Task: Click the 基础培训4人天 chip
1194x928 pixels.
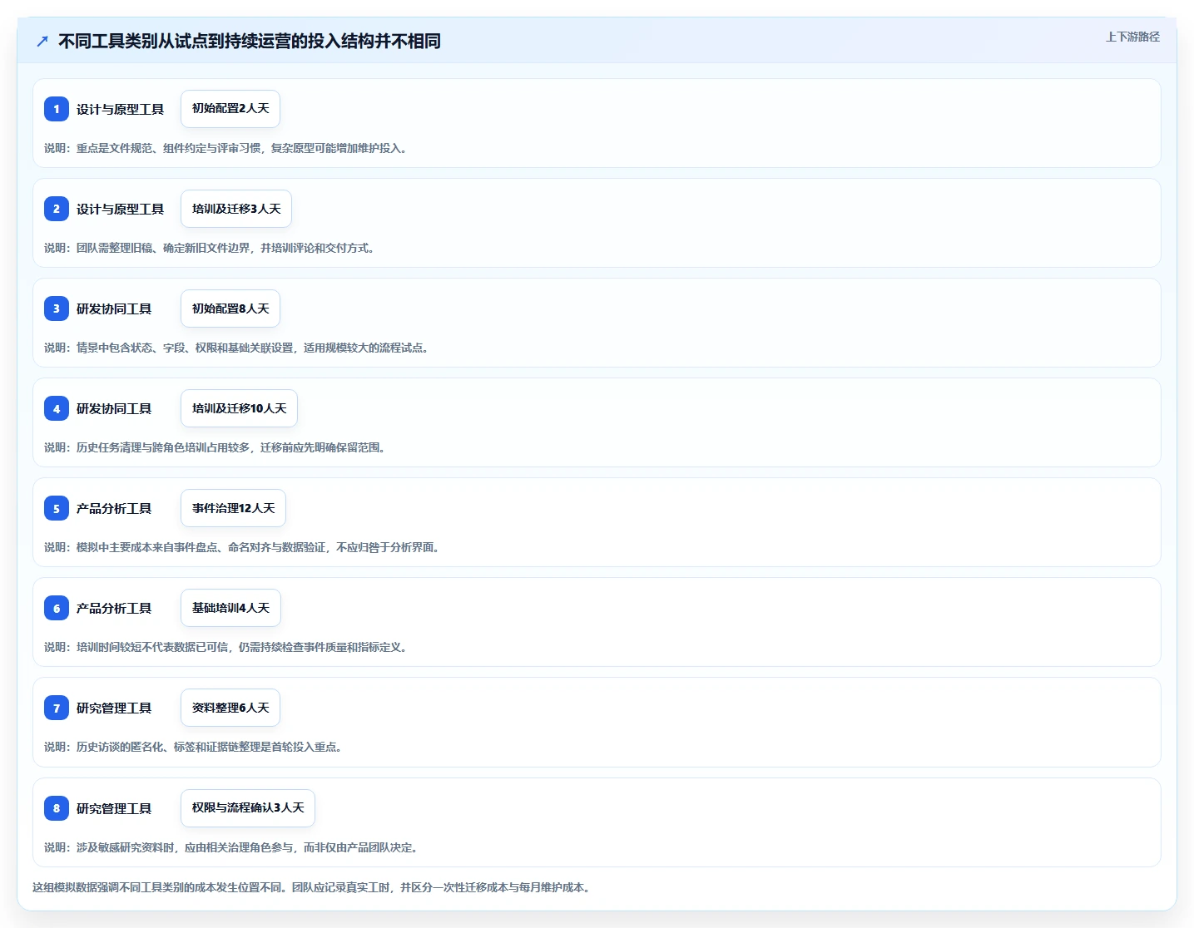Action: point(230,608)
